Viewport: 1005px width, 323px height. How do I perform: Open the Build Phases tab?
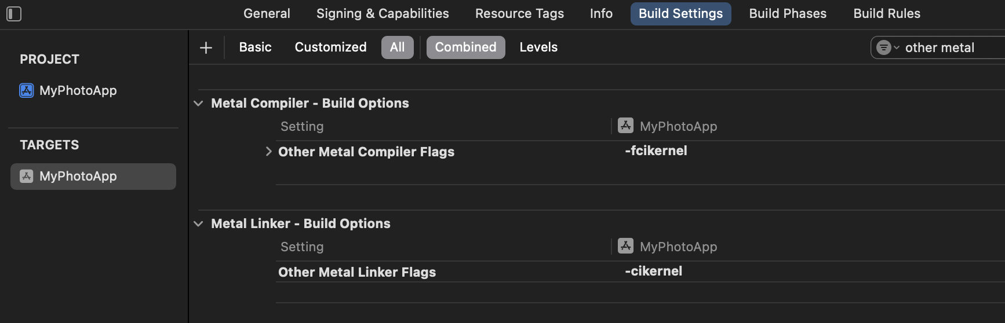788,13
